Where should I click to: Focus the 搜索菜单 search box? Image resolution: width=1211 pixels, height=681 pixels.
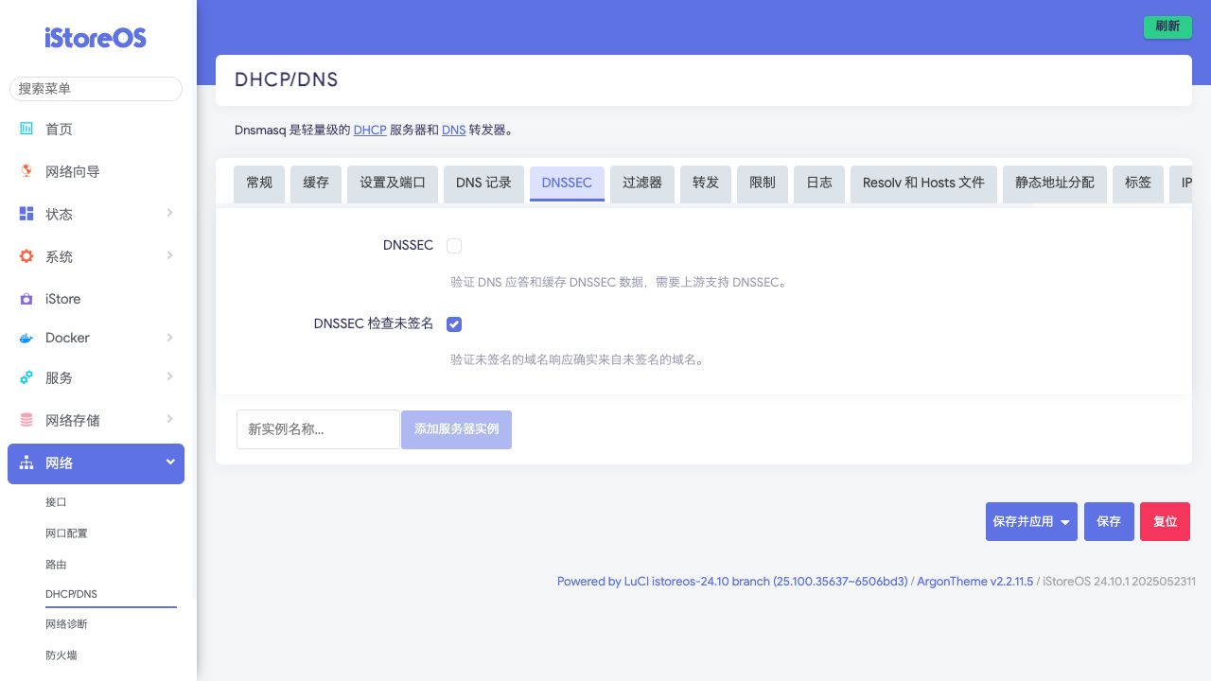click(x=96, y=89)
